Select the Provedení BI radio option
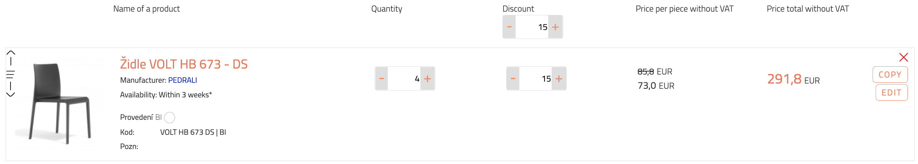This screenshot has height=164, width=918. click(169, 118)
